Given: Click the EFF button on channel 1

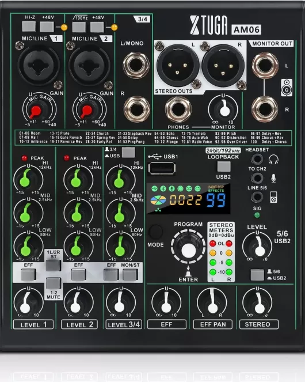Looking at the screenshot, I should (x=28, y=275).
